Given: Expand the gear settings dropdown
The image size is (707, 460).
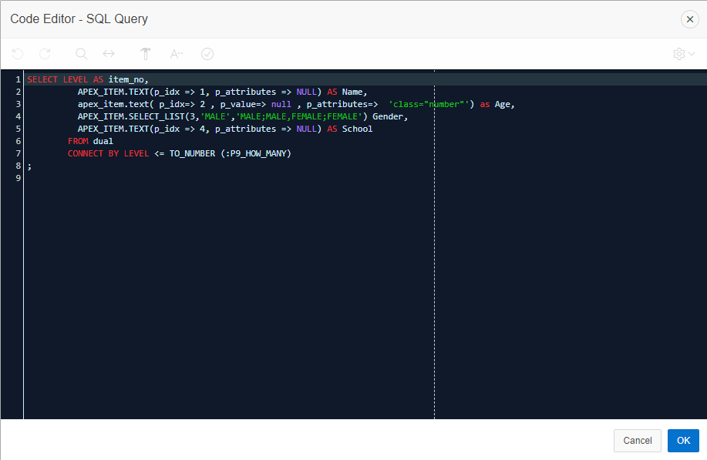Looking at the screenshot, I should coord(683,54).
